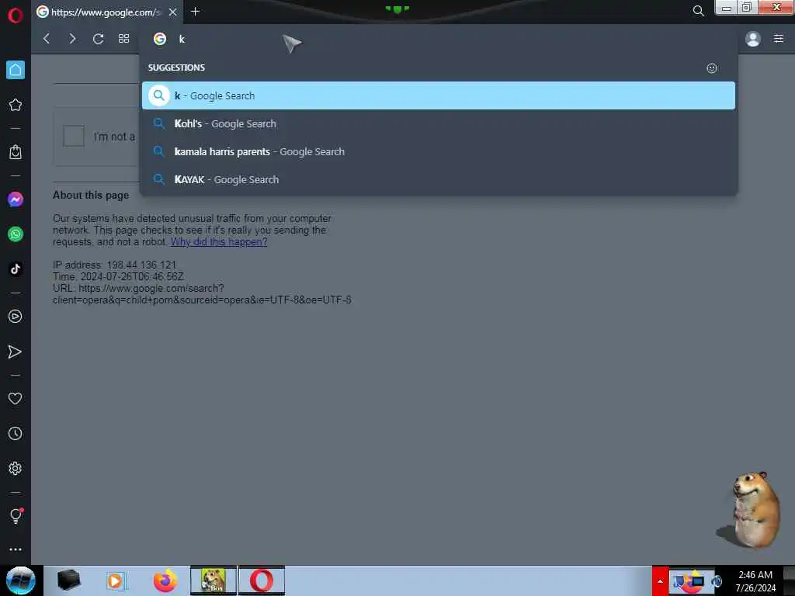Open Settings gear in sidebar
795x596 pixels.
[x=16, y=468]
